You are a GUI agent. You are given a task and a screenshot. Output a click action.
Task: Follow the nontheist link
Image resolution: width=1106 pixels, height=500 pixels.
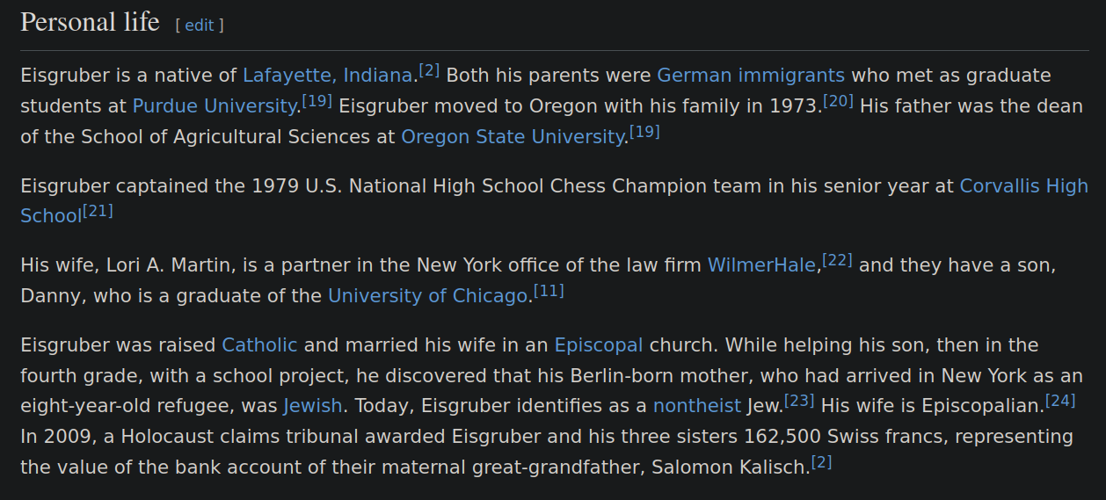pos(697,406)
